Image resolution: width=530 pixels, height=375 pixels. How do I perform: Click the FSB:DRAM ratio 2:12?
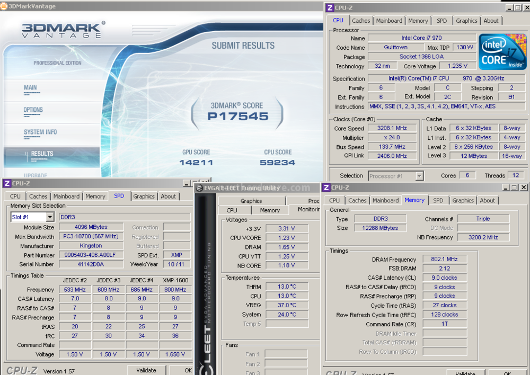(445, 268)
